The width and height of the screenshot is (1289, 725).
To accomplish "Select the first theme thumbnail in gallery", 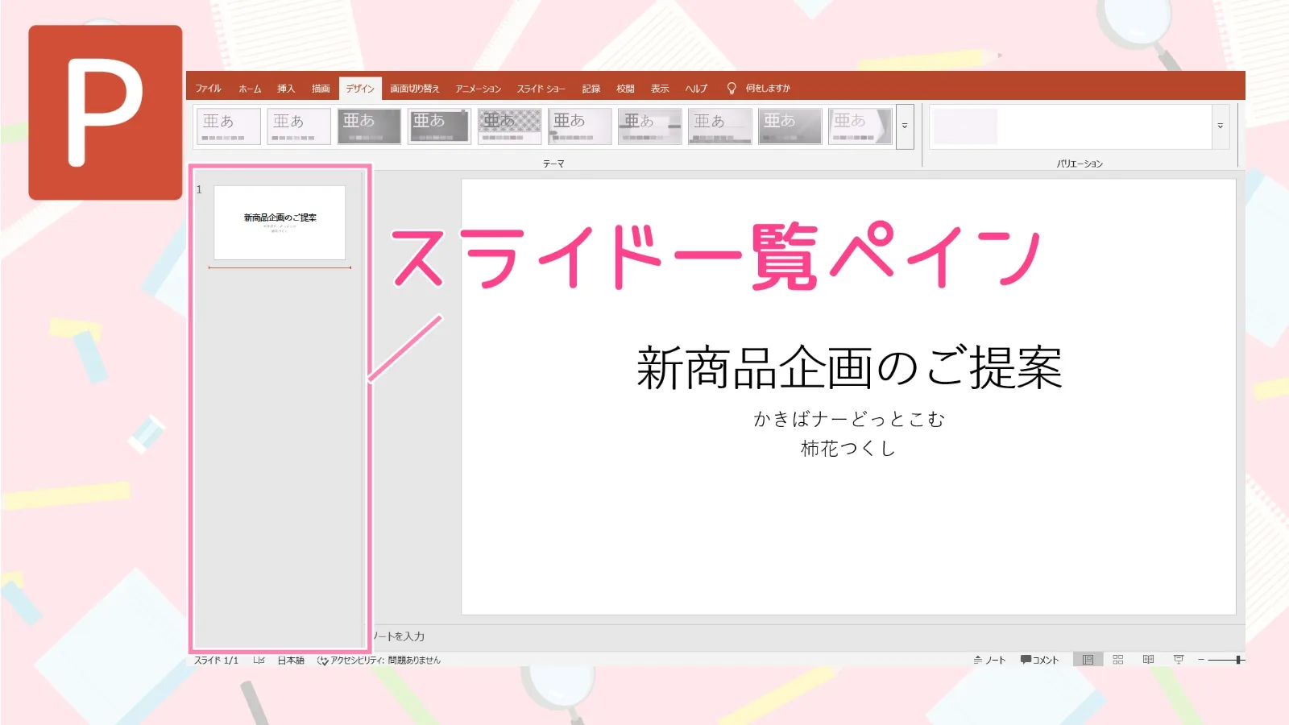I will point(228,126).
